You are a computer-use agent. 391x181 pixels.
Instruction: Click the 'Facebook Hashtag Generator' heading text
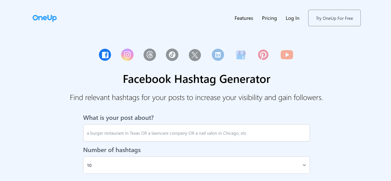pos(196,79)
